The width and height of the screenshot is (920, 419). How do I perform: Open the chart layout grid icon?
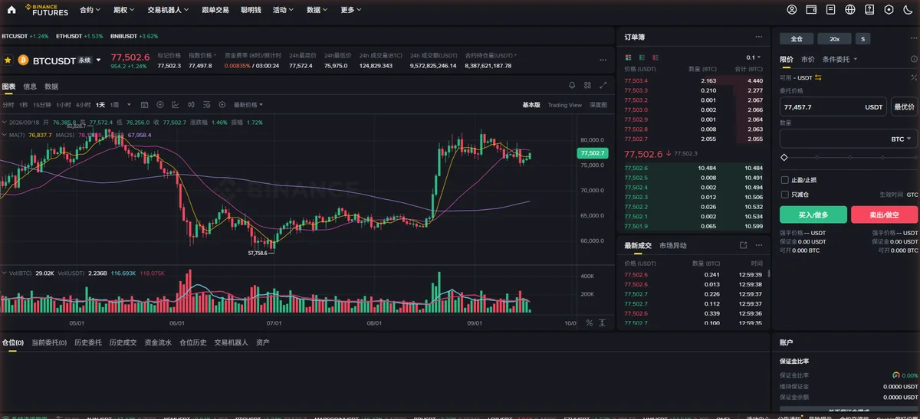pyautogui.click(x=587, y=86)
